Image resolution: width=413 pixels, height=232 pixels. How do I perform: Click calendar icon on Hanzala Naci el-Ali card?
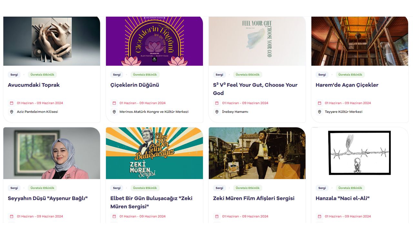[x=319, y=217]
